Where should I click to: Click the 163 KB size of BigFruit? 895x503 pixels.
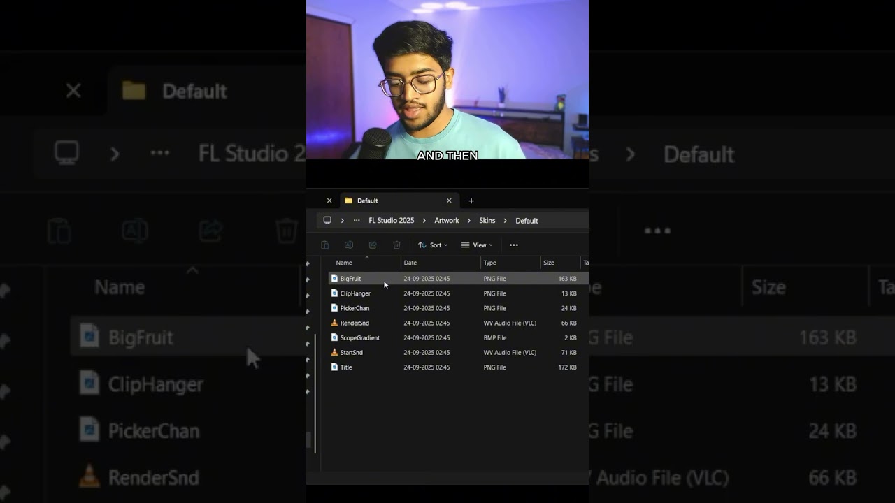[568, 279]
